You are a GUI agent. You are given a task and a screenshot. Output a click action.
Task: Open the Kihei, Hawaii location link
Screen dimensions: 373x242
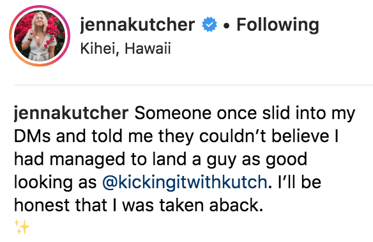[x=125, y=49]
